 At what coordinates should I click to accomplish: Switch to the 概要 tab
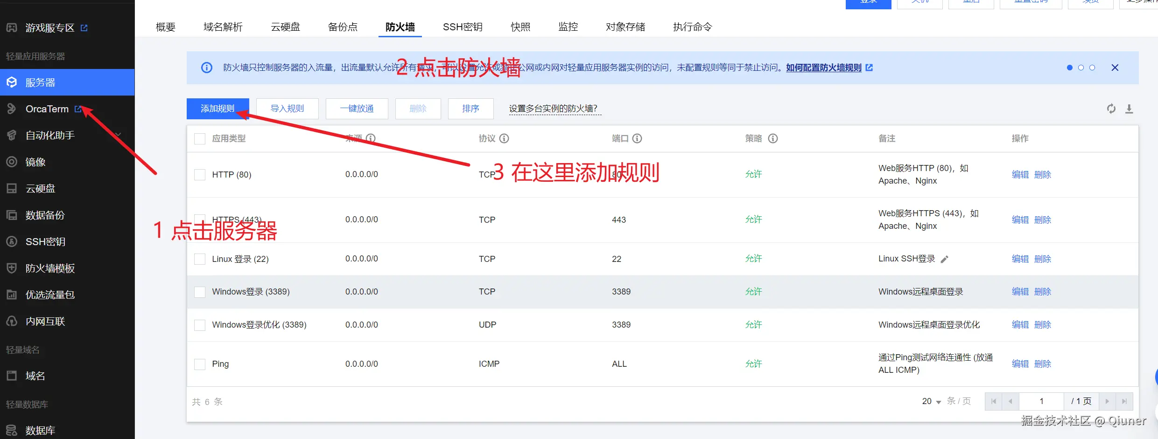[x=166, y=27]
